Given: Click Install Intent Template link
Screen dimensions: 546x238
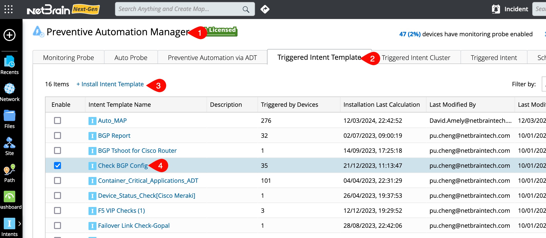Looking at the screenshot, I should coord(110,84).
